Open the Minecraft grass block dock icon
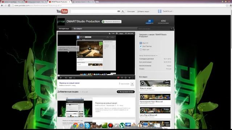The width and height of the screenshot is (232, 130). (99, 126)
